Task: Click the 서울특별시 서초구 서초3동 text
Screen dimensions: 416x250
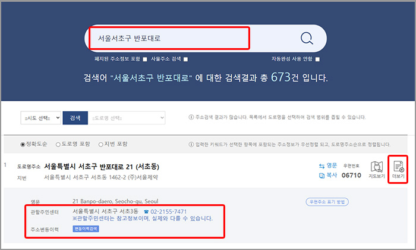Action: (x=106, y=211)
